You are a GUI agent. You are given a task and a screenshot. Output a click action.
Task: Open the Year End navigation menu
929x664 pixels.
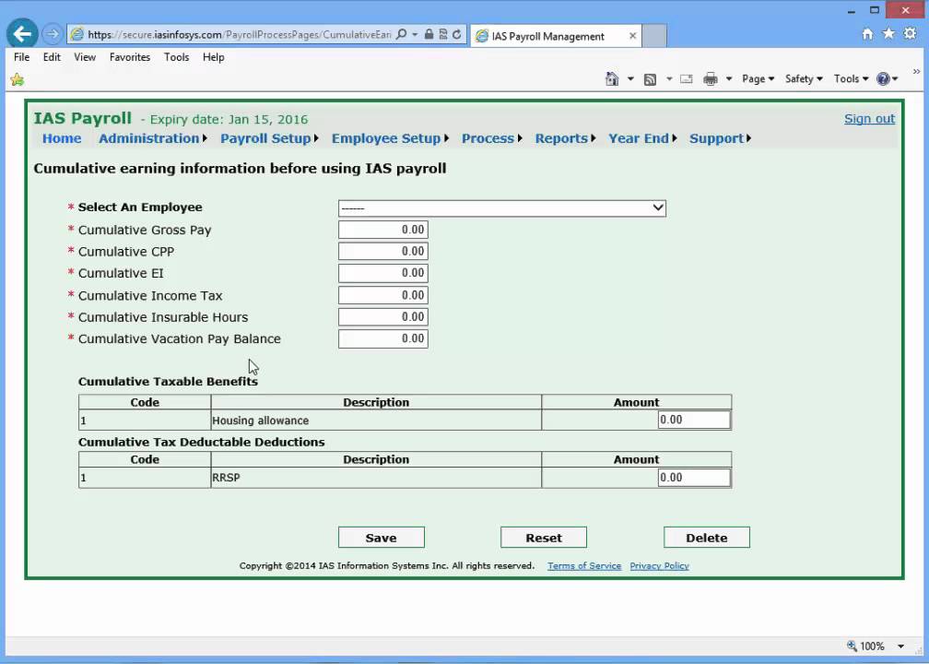642,138
